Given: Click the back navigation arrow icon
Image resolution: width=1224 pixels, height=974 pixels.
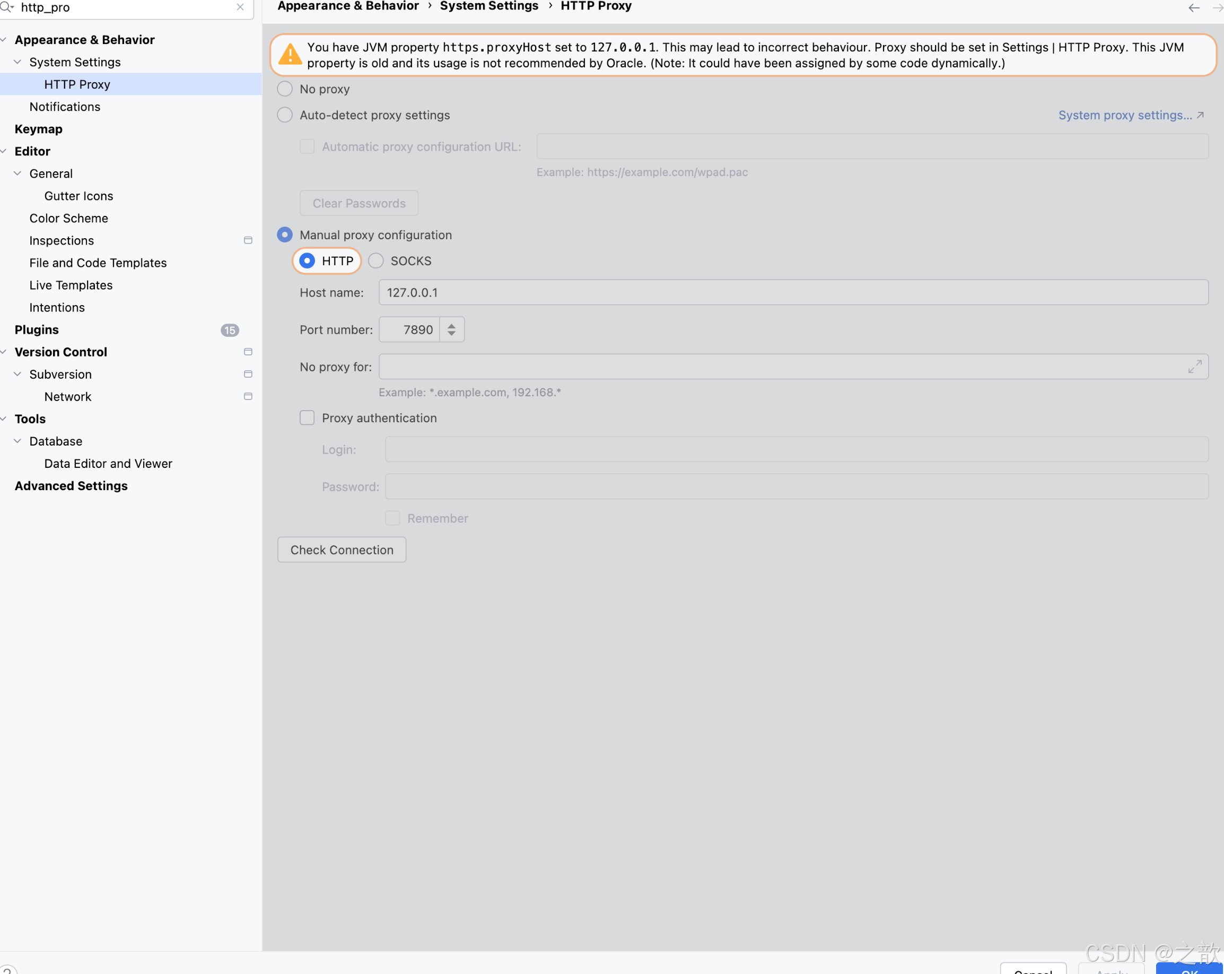Looking at the screenshot, I should 1193,8.
